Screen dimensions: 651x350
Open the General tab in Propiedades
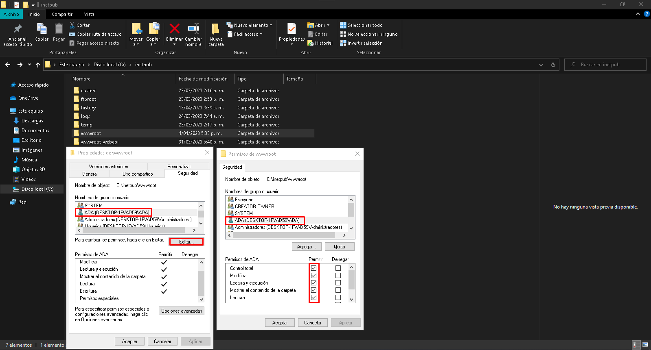[x=90, y=174]
